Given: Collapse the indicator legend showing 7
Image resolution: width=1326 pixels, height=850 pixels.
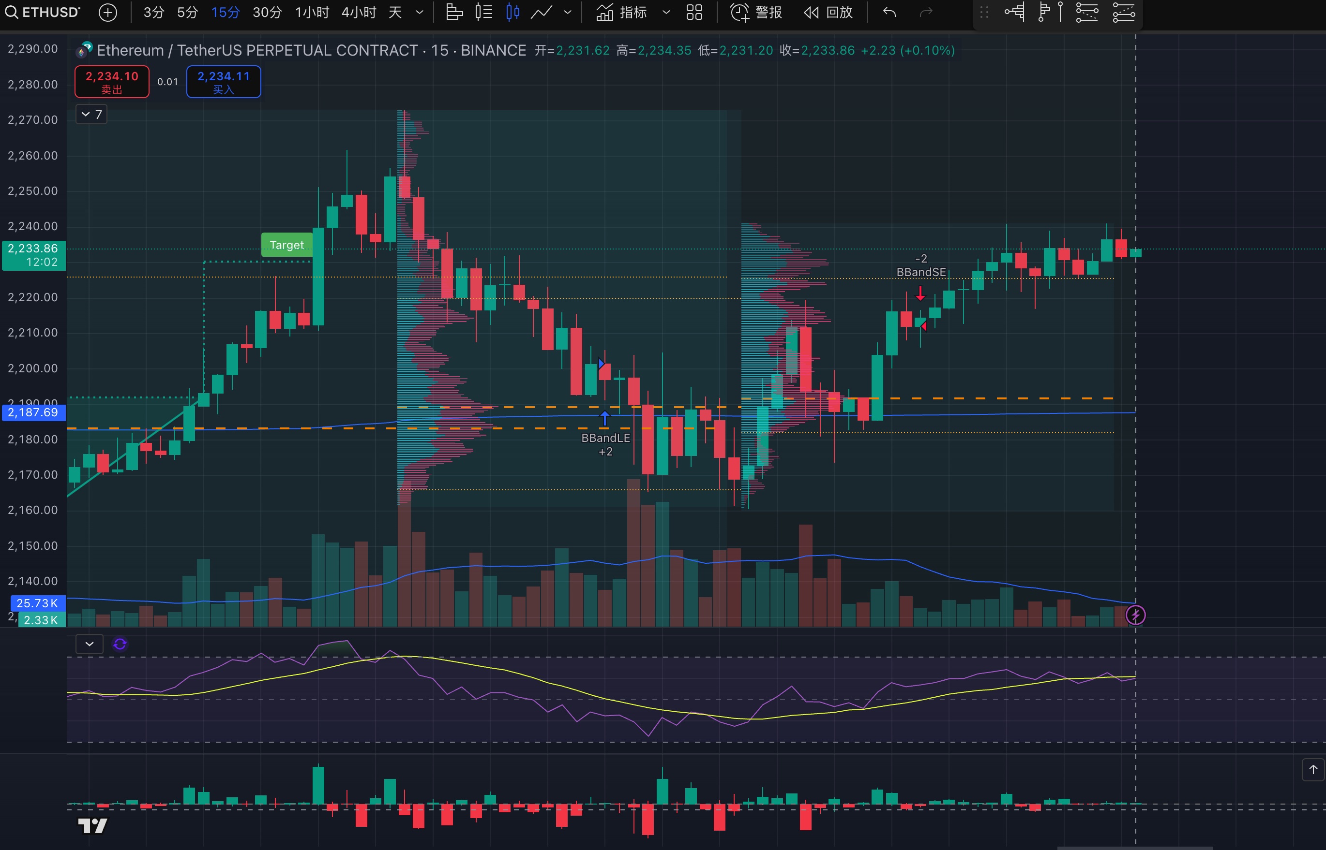Looking at the screenshot, I should tap(91, 114).
